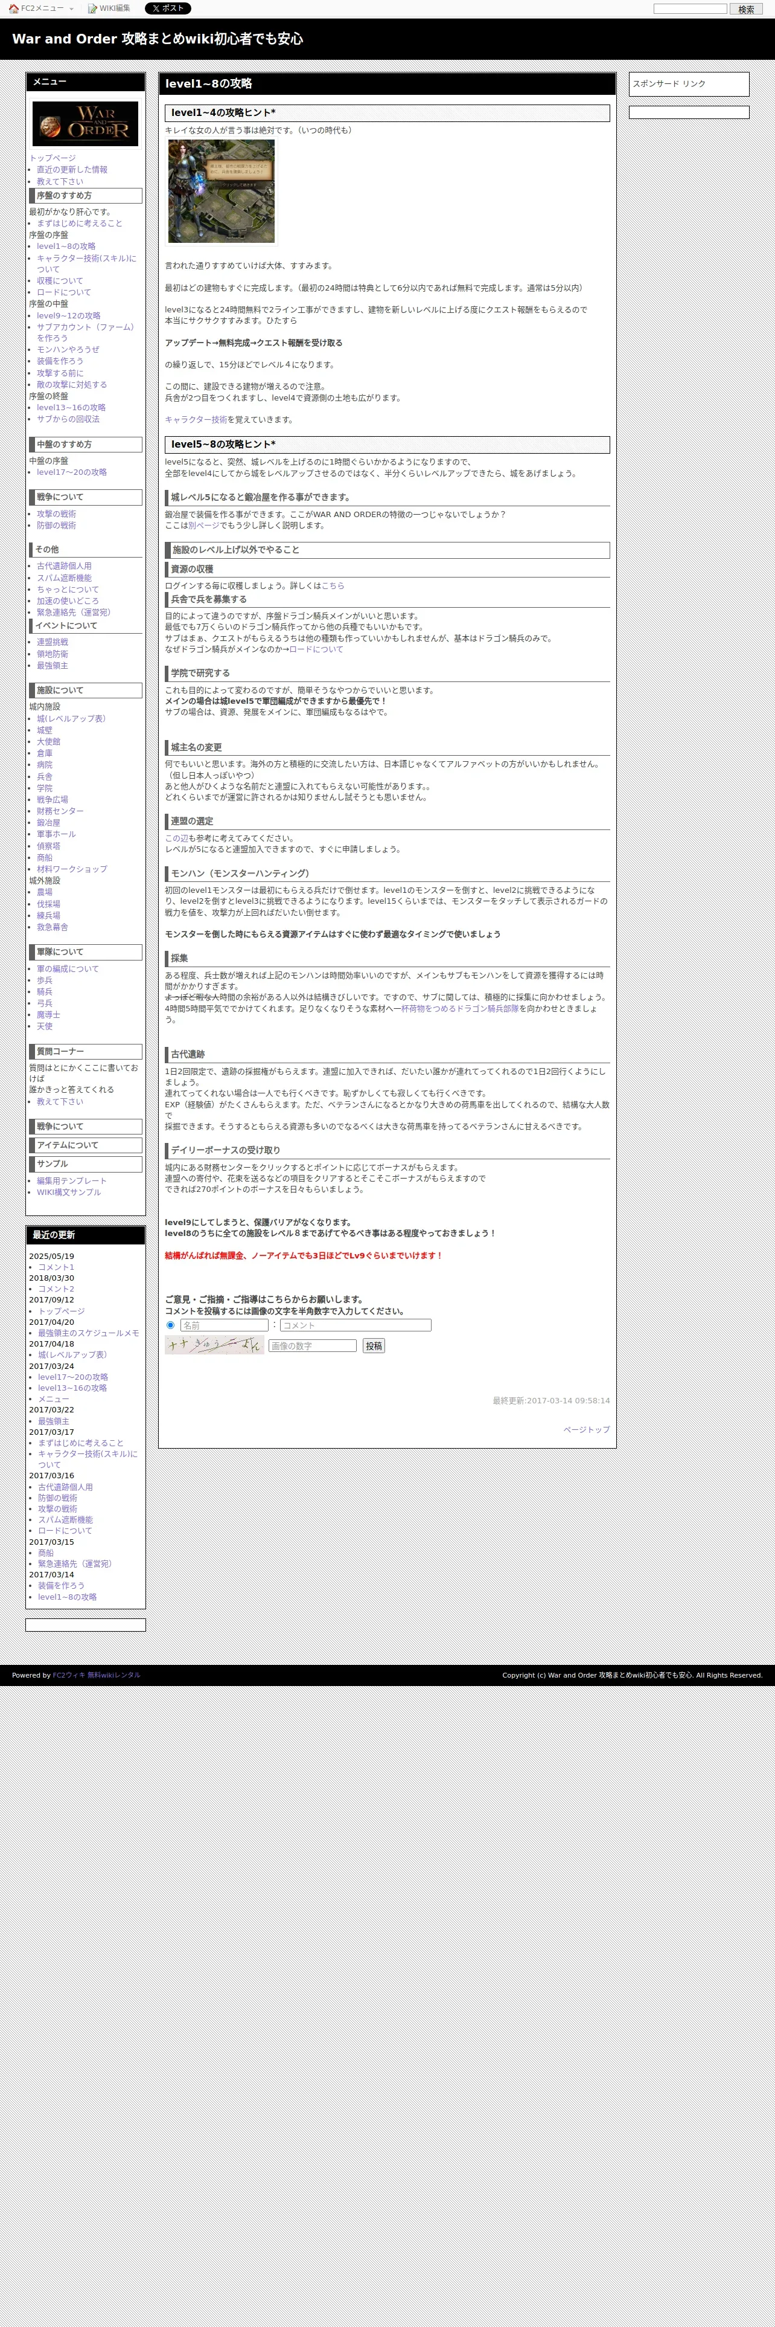Expand the FC2メニュー dropdown arrow
This screenshot has height=2327, width=775.
71,9
